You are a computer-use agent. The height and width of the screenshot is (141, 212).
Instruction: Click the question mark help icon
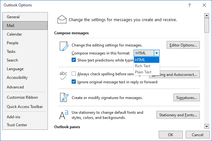tap(190, 5)
